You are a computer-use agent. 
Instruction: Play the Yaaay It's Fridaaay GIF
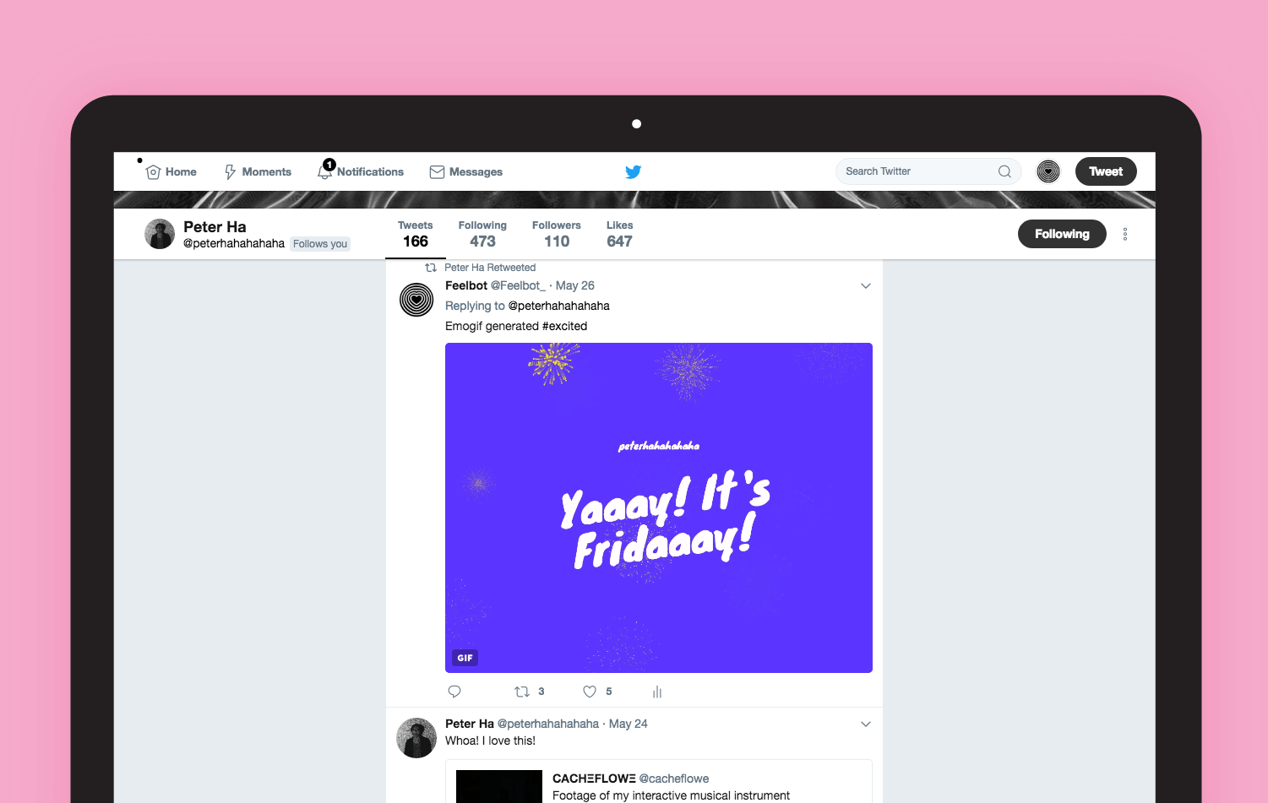(659, 507)
